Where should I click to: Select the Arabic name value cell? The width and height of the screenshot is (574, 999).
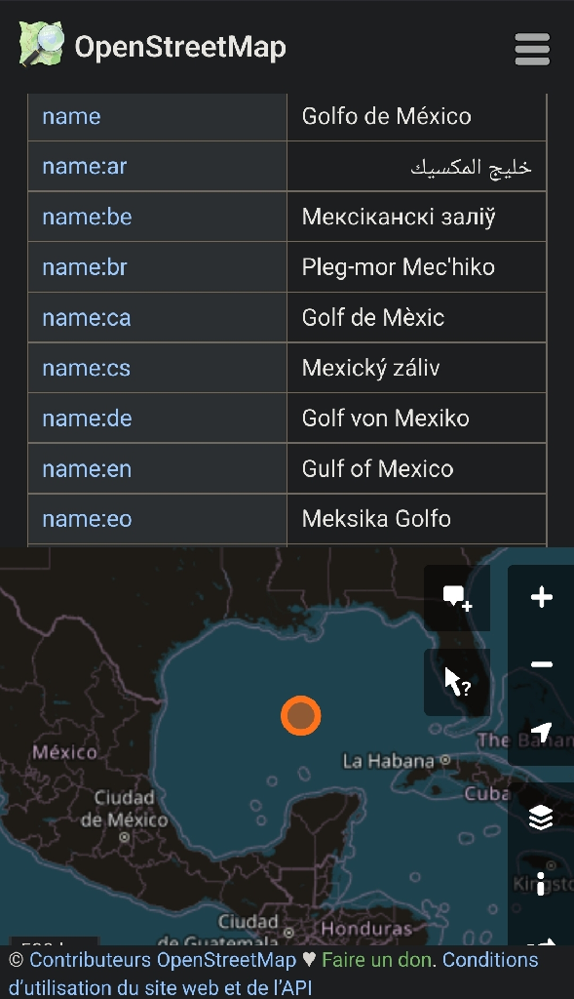pyautogui.click(x=417, y=166)
